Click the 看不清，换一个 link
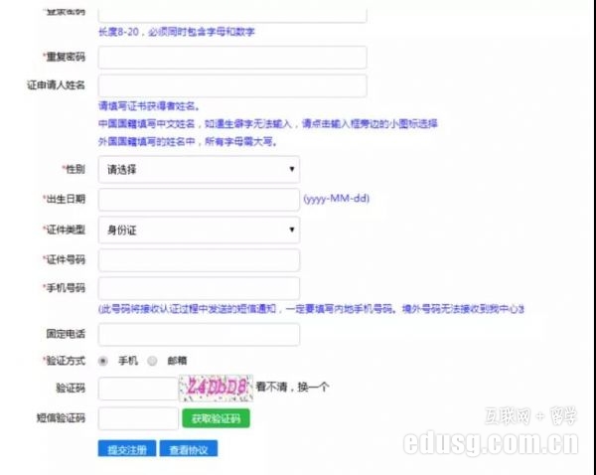 [x=292, y=388]
